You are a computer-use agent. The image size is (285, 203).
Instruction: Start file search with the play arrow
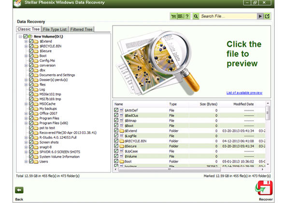click(x=260, y=16)
